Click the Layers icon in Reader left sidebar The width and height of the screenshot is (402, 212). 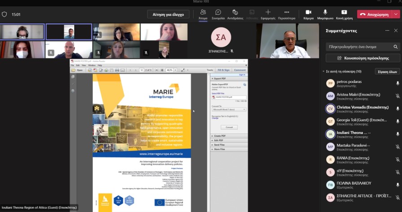73,91
